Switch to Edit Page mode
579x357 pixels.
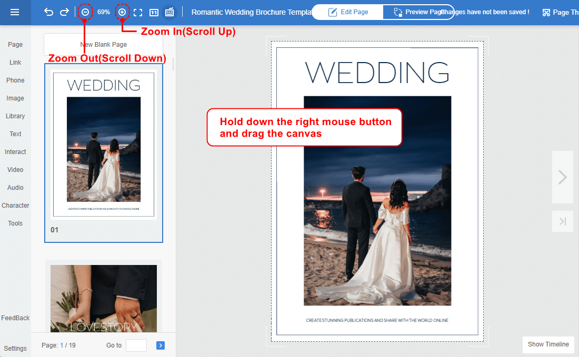pyautogui.click(x=347, y=12)
